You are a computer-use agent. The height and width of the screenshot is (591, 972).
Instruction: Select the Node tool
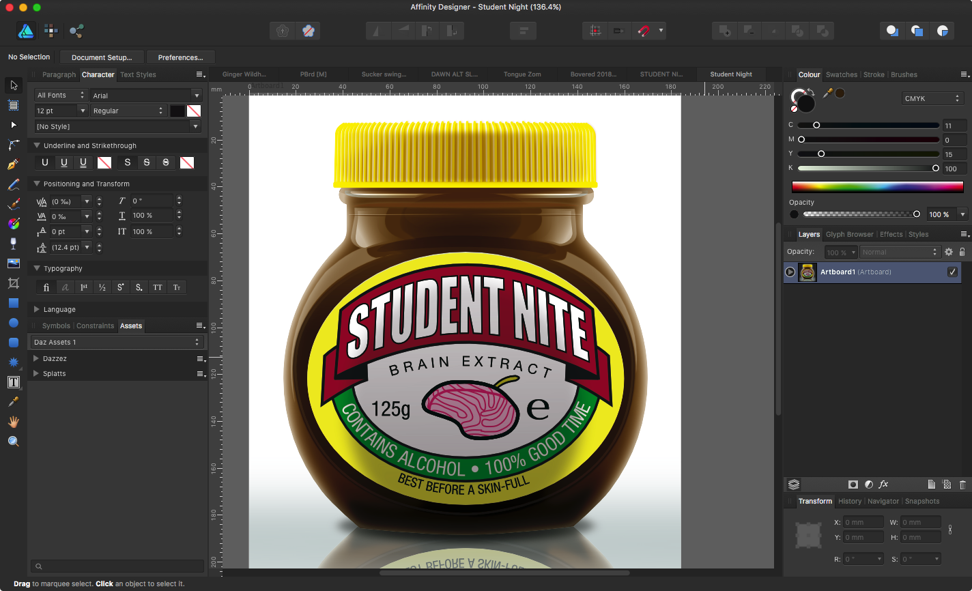14,125
